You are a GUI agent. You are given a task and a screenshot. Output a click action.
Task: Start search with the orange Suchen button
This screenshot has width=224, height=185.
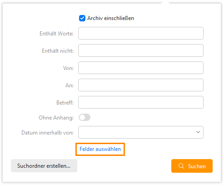(192, 166)
